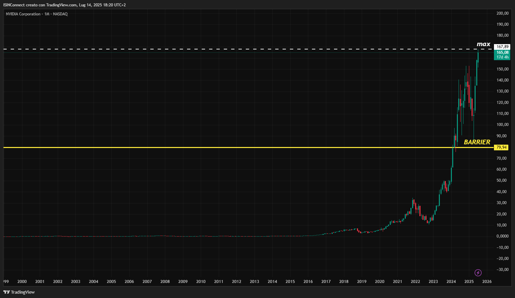This screenshot has width=515, height=298.
Task: Click the 60,00 price axis label
Action: pyautogui.click(x=502, y=169)
